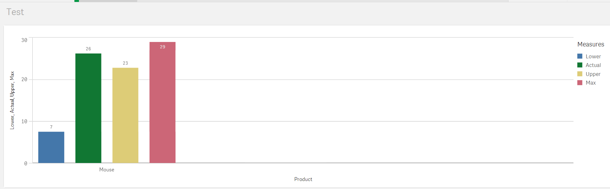
Task: Click the yellow Upper legend swatch
Action: [580, 74]
